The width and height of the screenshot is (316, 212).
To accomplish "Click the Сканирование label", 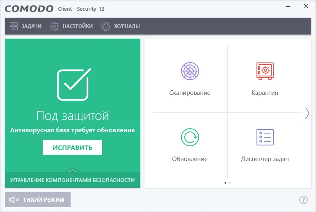I will [190, 93].
